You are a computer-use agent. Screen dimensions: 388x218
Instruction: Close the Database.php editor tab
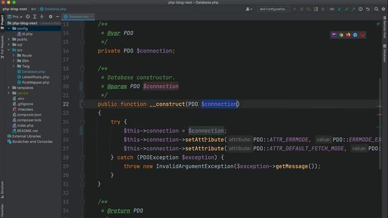(x=92, y=16)
